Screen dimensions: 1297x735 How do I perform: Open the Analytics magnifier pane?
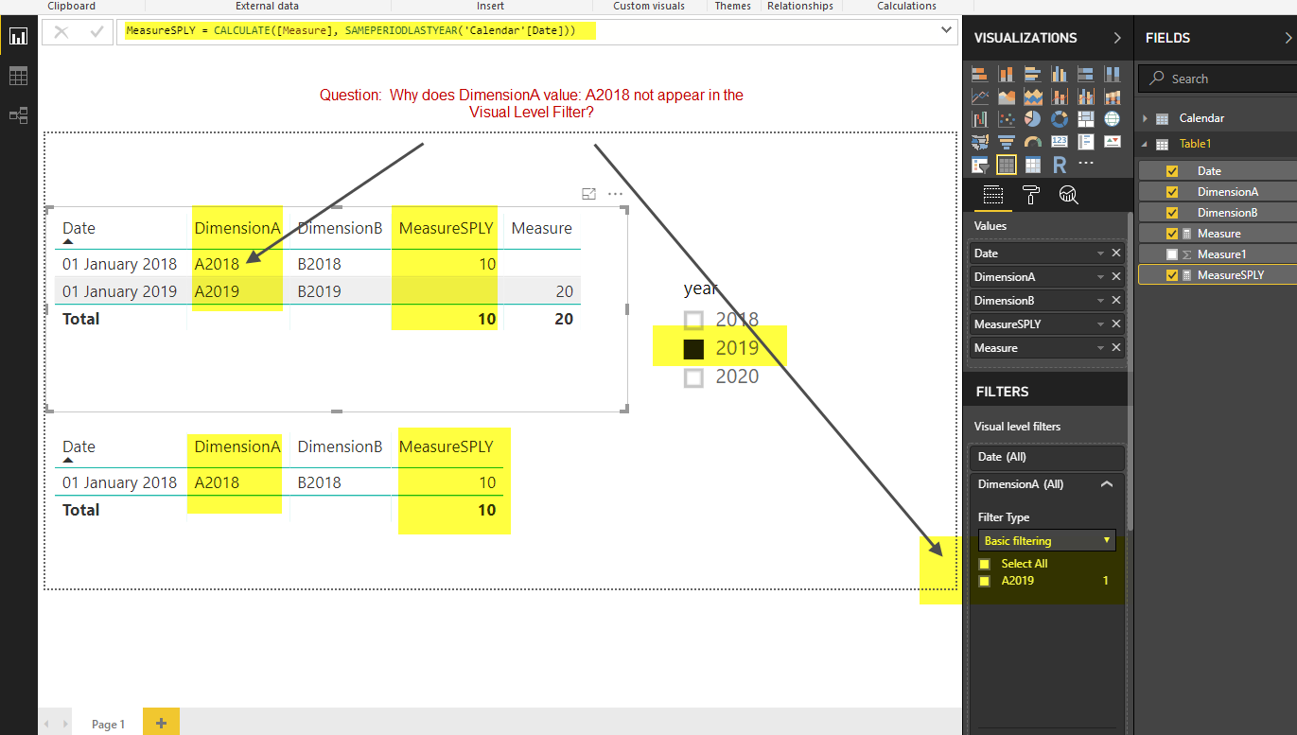coord(1069,196)
